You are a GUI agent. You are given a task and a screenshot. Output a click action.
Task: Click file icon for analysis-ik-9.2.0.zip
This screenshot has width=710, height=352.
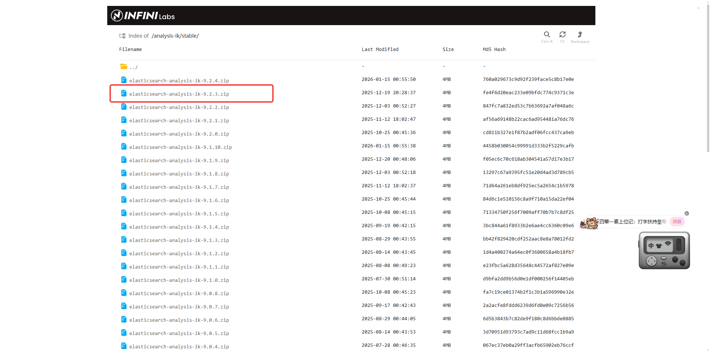[x=124, y=133]
